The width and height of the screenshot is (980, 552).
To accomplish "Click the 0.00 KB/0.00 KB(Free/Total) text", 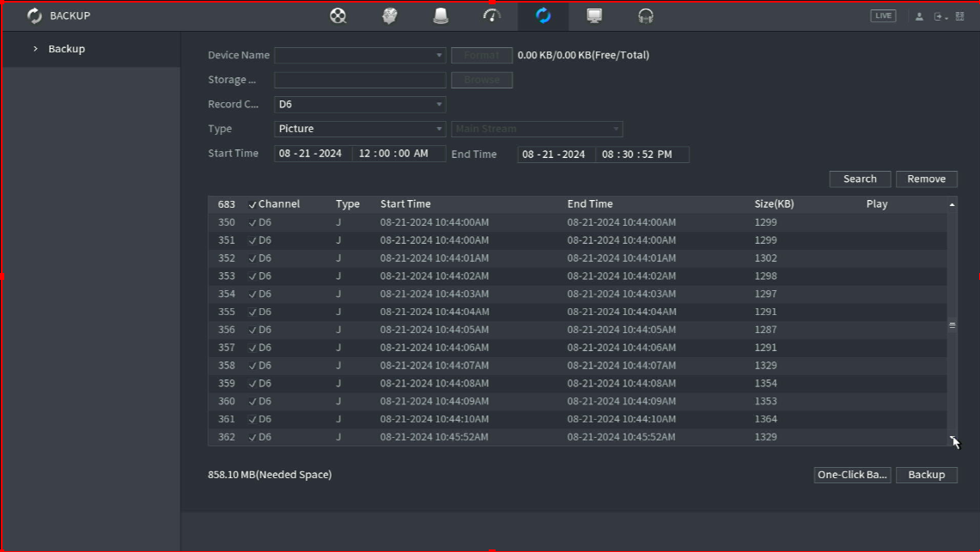I will tap(583, 55).
